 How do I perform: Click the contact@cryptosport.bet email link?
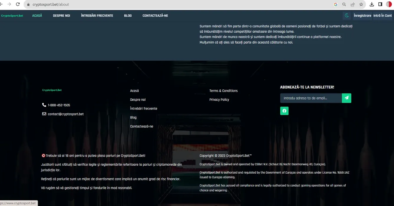pos(66,114)
